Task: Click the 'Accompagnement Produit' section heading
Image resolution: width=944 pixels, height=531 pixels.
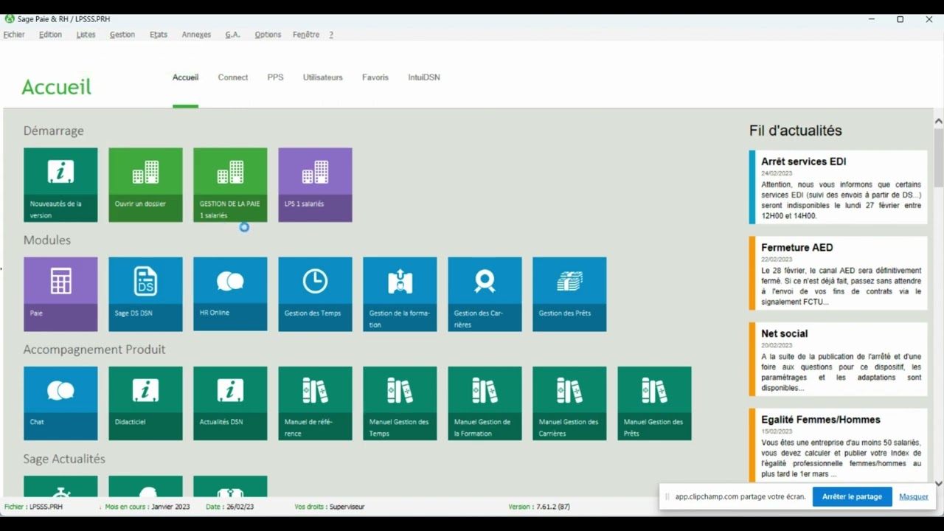Action: tap(94, 350)
